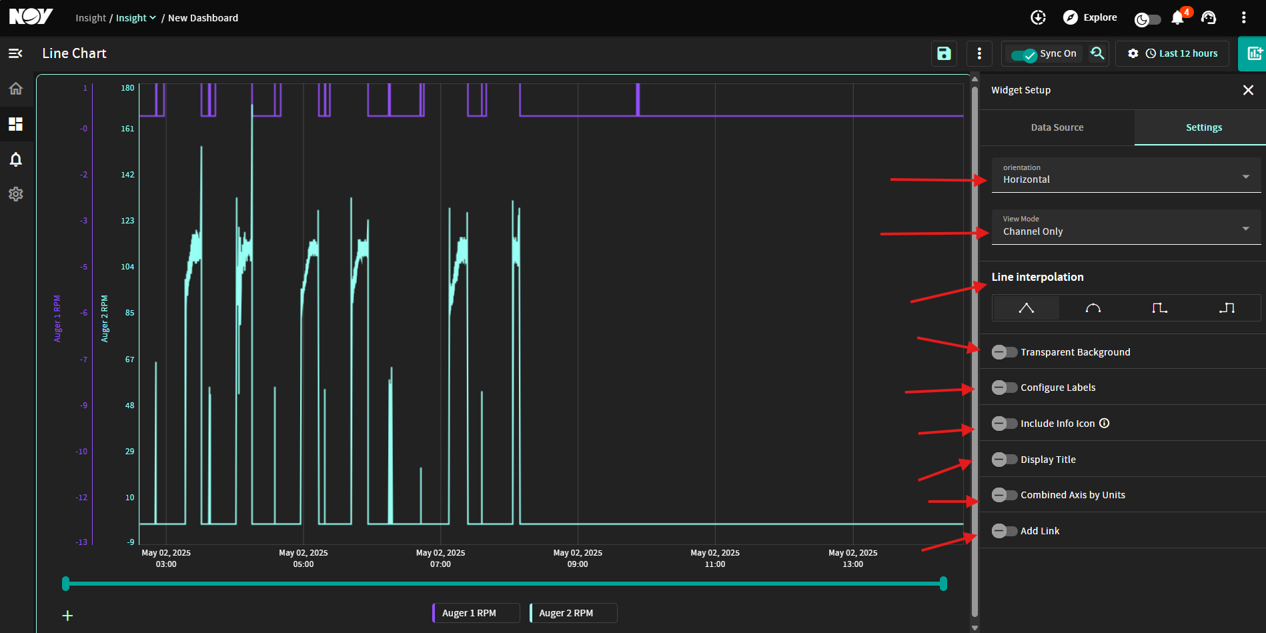
Task: Choose the step-after interpolation icon
Action: (1226, 308)
